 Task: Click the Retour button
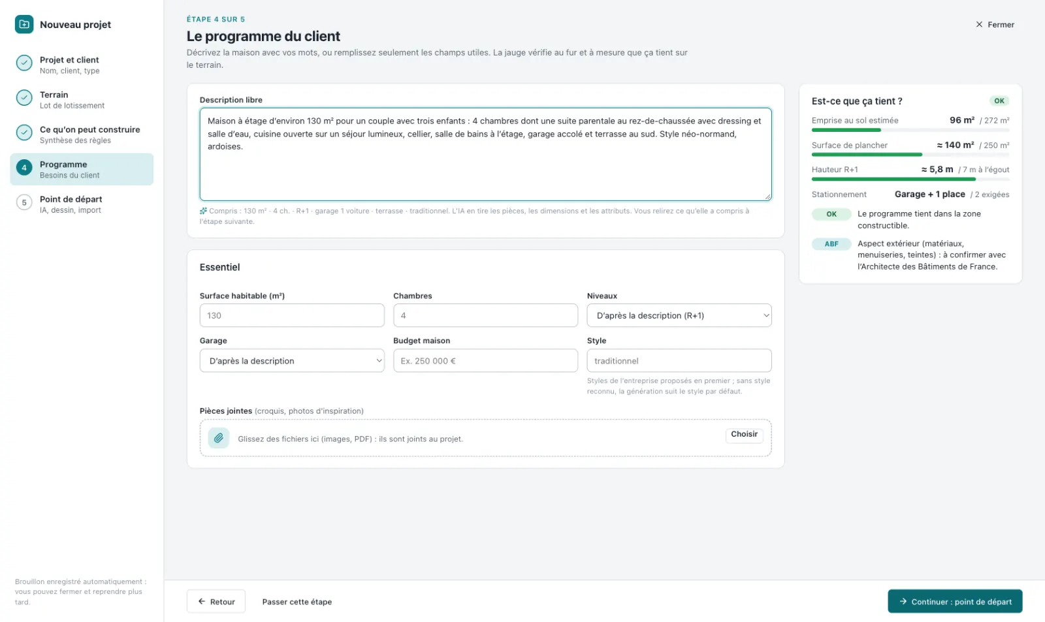point(216,601)
